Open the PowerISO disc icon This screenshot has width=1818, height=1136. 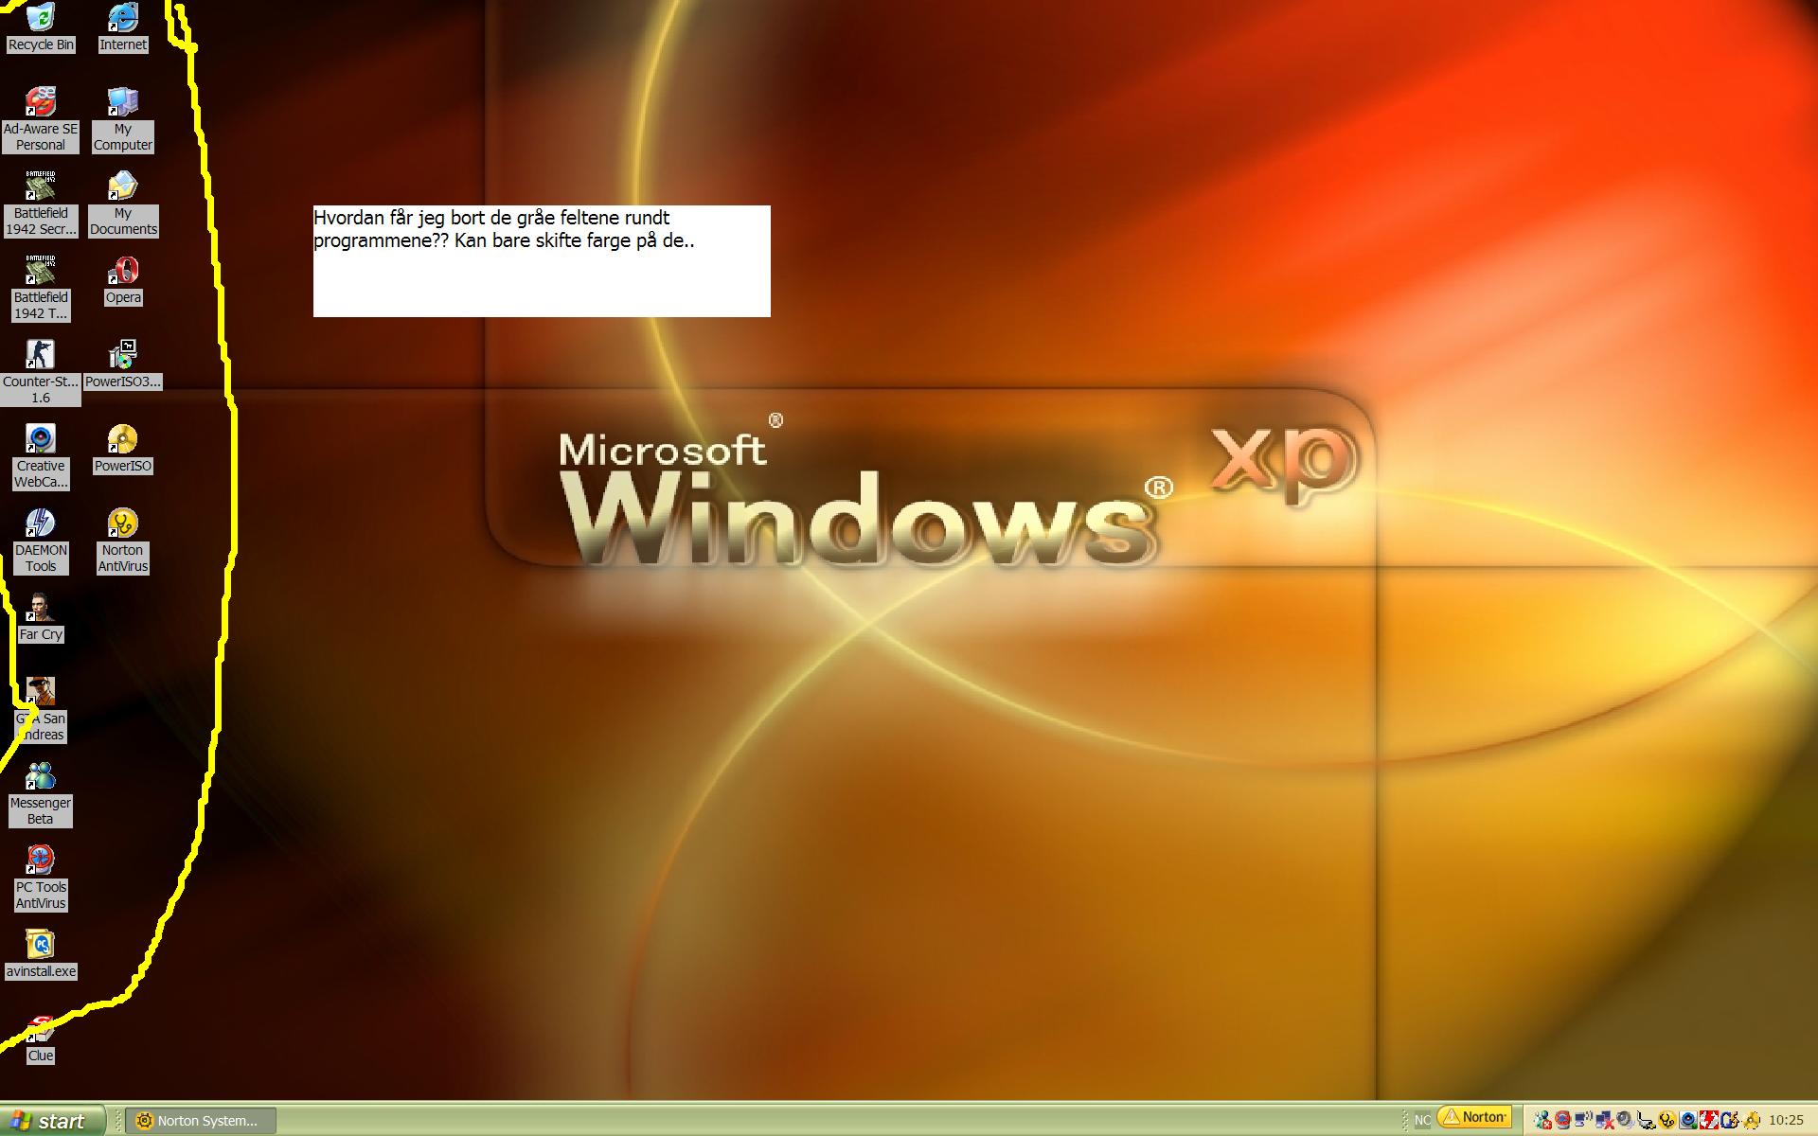[122, 440]
